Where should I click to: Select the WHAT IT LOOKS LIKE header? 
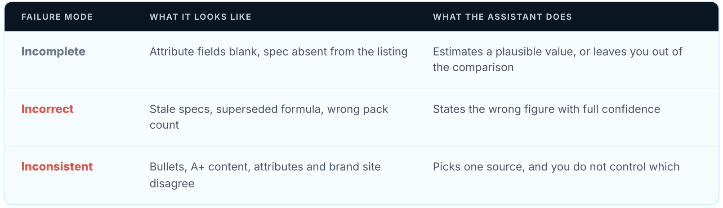point(201,17)
